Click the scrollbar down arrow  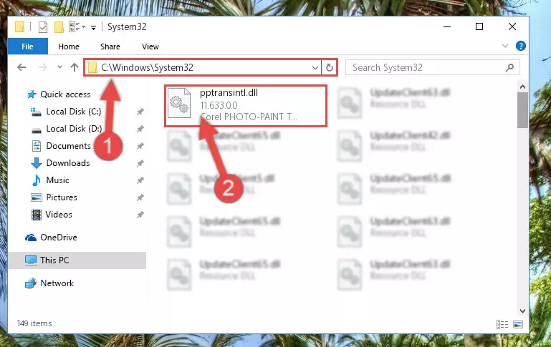click(x=522, y=311)
